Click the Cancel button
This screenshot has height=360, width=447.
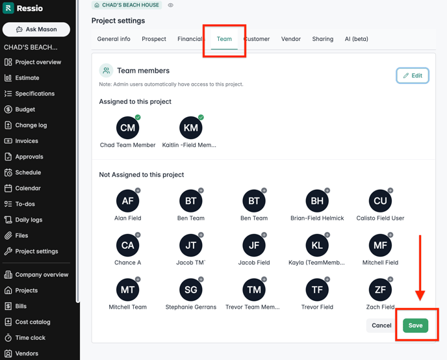click(381, 326)
